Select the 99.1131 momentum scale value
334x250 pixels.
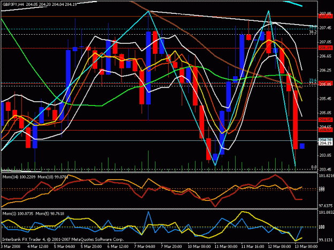(325, 240)
